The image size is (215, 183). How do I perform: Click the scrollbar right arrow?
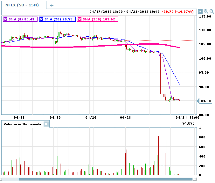(x=195, y=179)
